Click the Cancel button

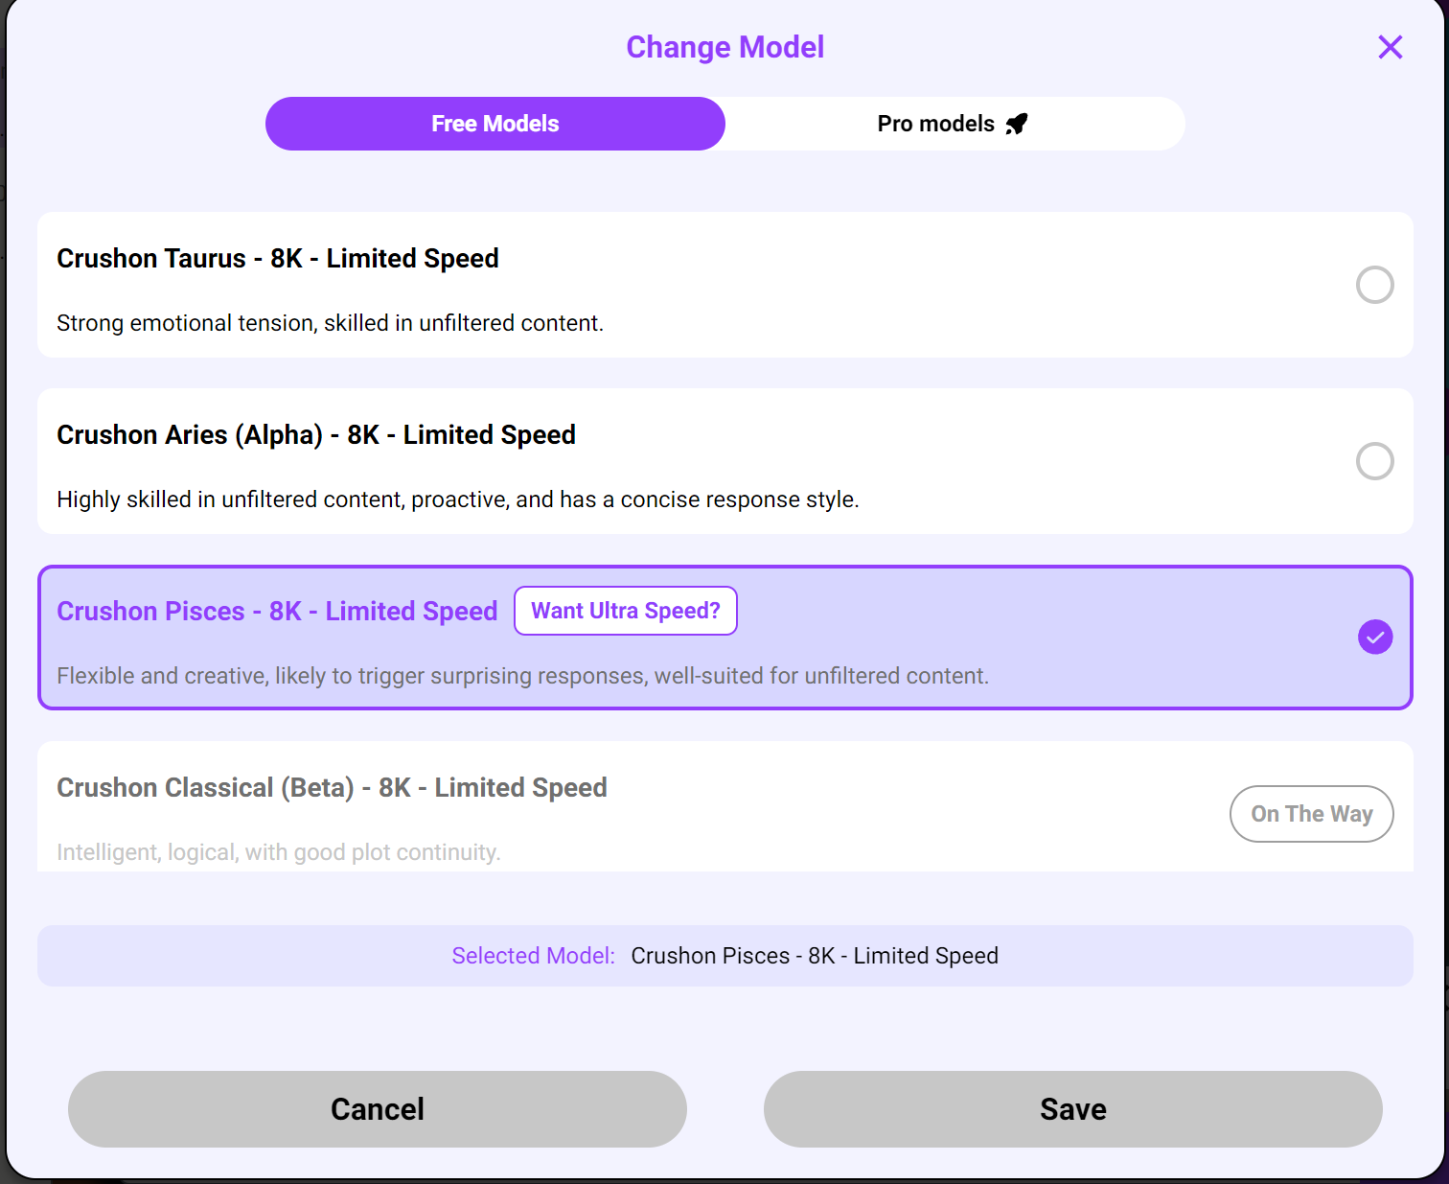(x=378, y=1109)
